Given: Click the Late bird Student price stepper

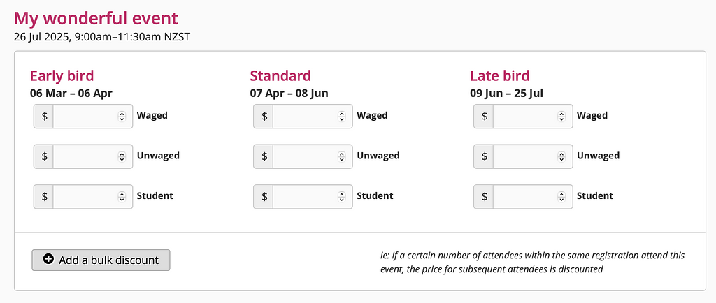Looking at the screenshot, I should (x=561, y=196).
